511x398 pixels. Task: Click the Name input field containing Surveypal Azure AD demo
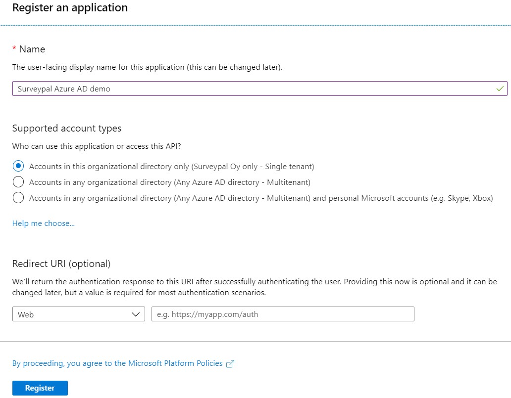click(x=260, y=88)
